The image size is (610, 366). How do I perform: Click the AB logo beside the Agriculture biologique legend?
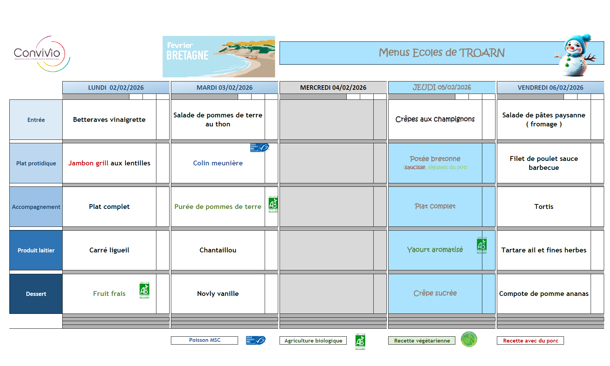tap(360, 341)
